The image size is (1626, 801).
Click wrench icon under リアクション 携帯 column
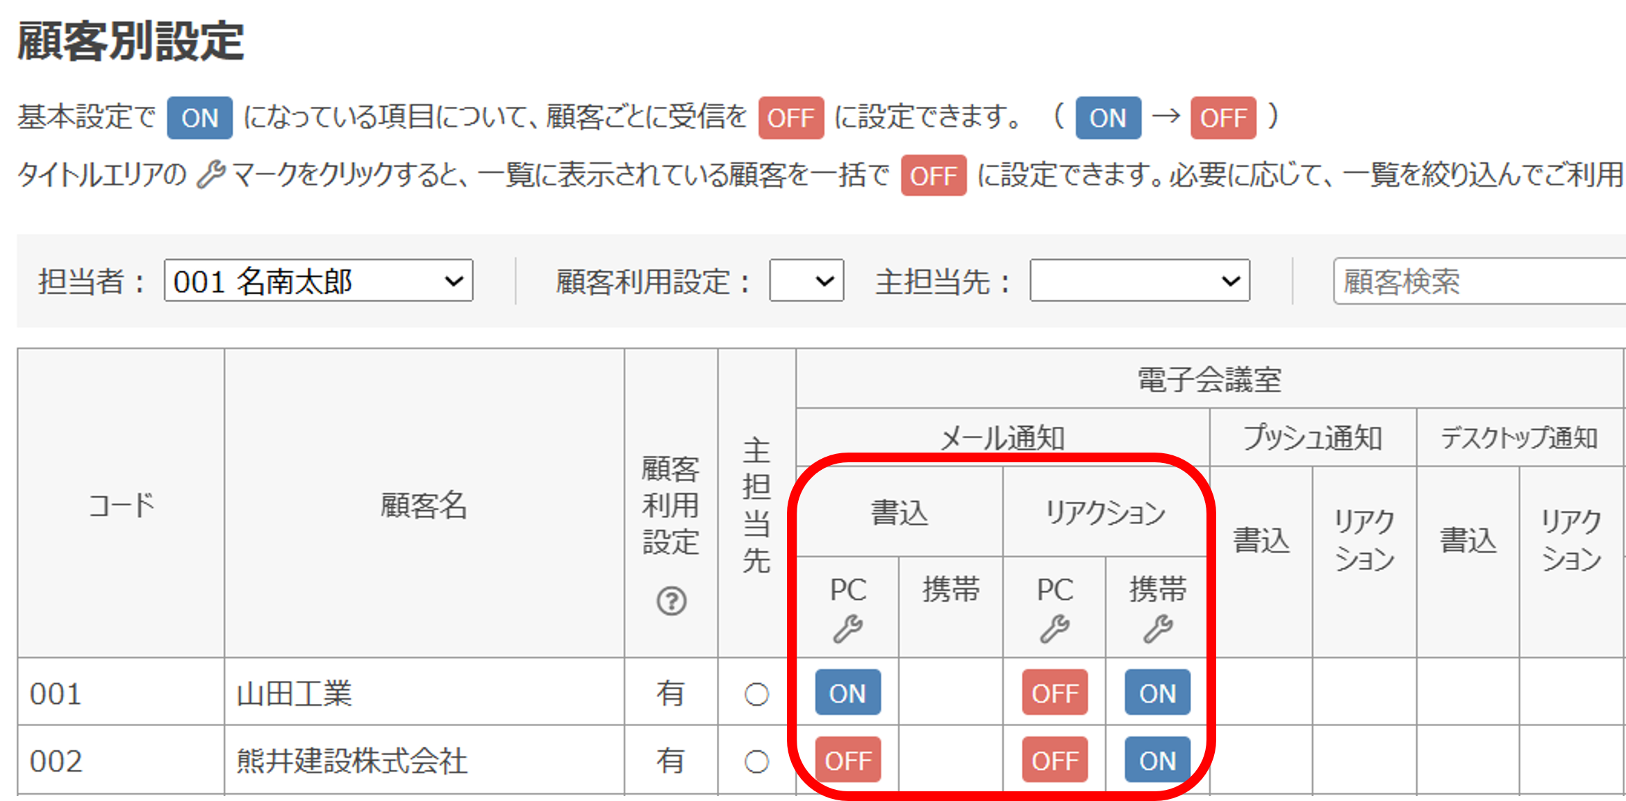tap(1158, 629)
